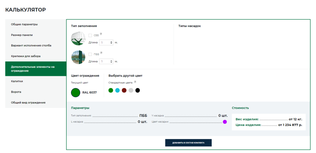Enable the СББ filling type checkbox

(x=90, y=35)
